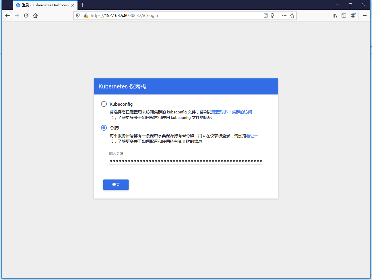Open the hamburger application menu
This screenshot has width=372, height=280.
[x=365, y=16]
